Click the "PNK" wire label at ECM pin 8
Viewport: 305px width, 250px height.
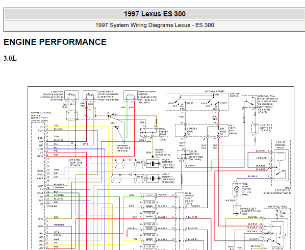(x=56, y=151)
